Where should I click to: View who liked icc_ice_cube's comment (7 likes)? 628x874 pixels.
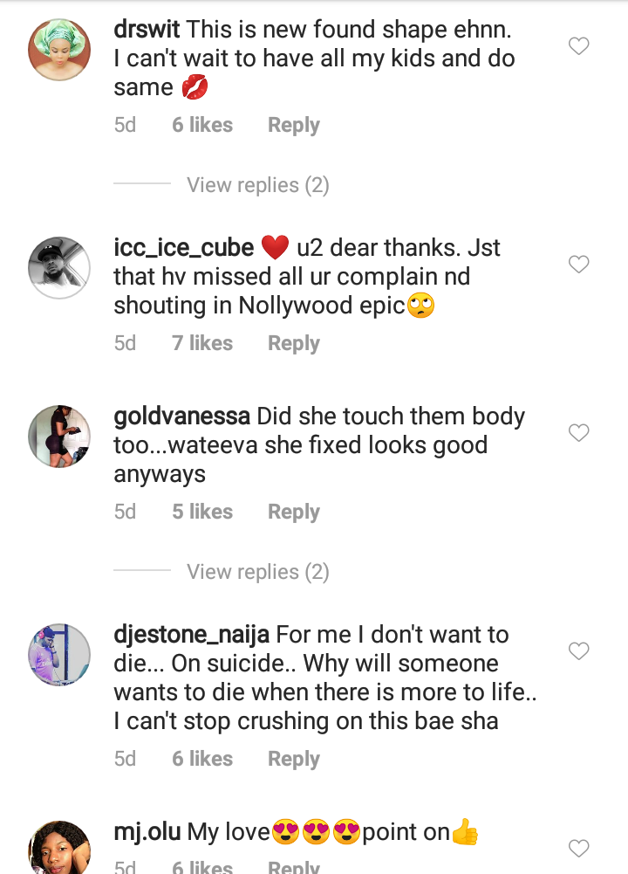pos(202,343)
